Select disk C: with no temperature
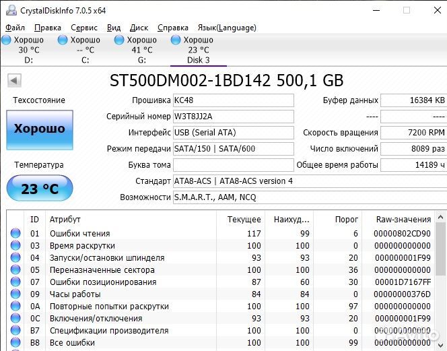The image size is (447, 351). tap(85, 50)
